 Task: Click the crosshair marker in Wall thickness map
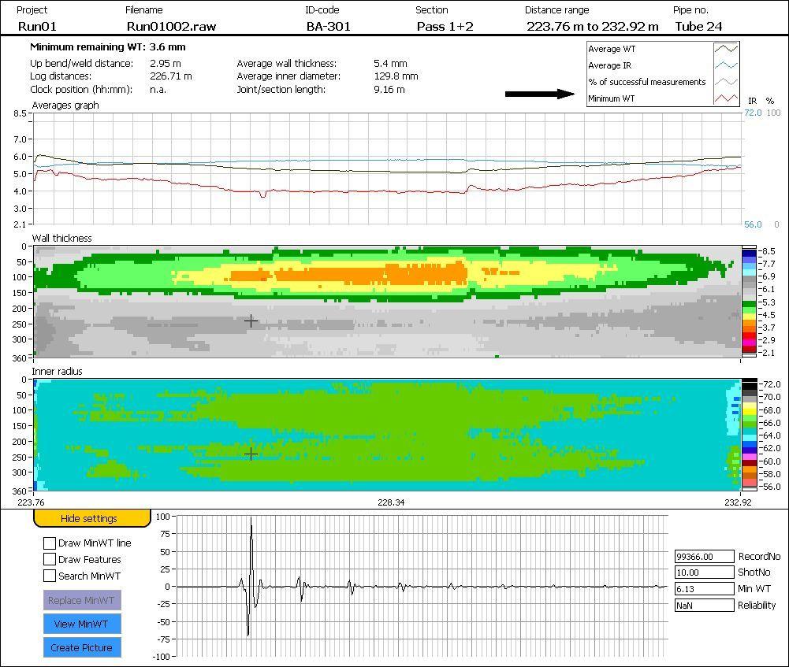click(251, 321)
